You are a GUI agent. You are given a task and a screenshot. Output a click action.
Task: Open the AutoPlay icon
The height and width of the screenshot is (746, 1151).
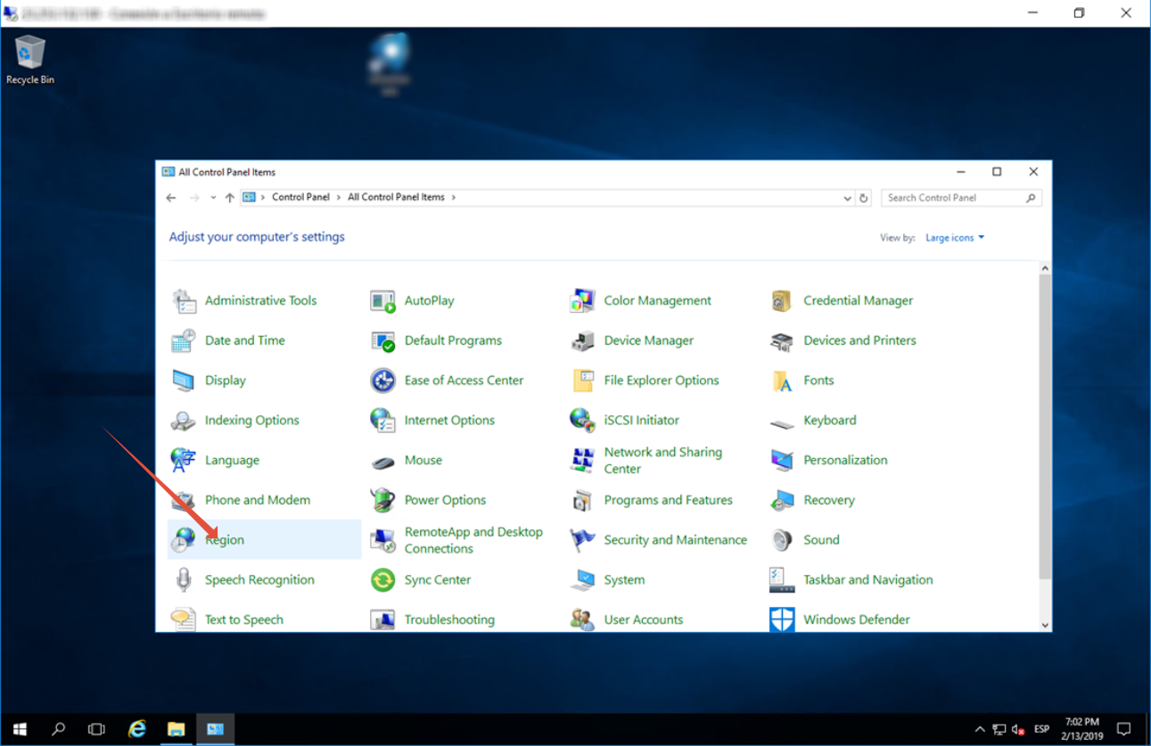tap(382, 301)
